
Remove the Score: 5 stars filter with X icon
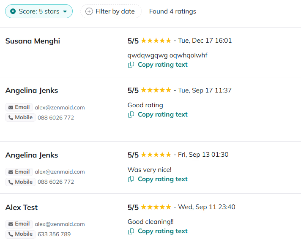[13, 11]
